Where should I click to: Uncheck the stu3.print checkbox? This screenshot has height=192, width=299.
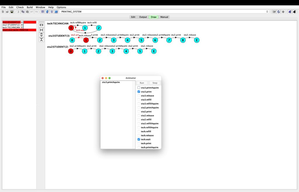139,92
